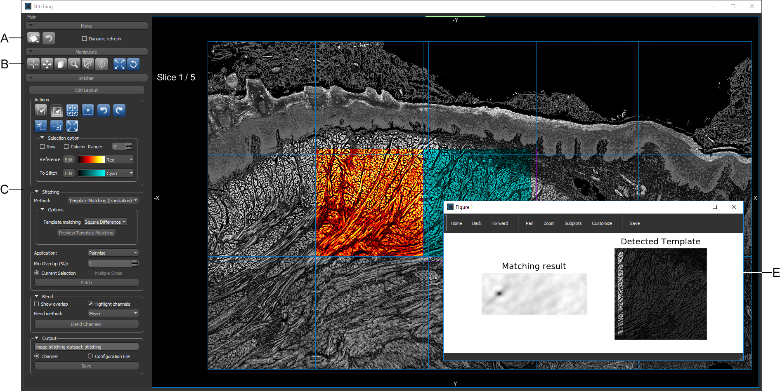The width and height of the screenshot is (780, 391).
Task: Open the stitching Method dropdown
Action: pos(103,201)
